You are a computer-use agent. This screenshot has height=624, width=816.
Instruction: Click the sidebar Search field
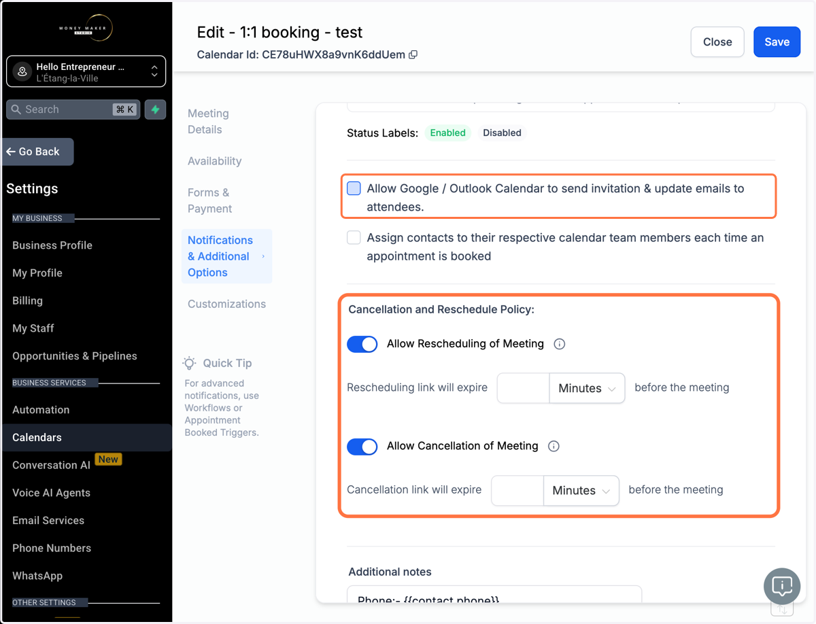[73, 109]
